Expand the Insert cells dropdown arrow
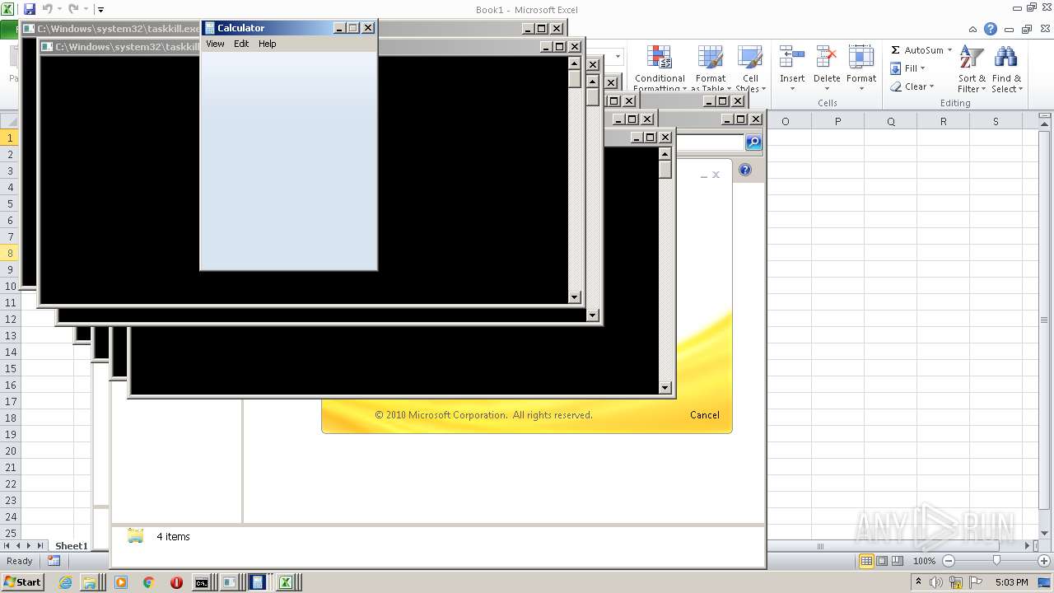The width and height of the screenshot is (1054, 593). (x=792, y=89)
